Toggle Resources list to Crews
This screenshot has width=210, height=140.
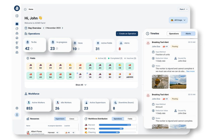[x=72, y=119]
